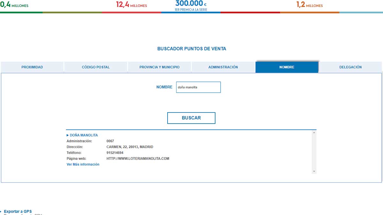Click the Exportar a GPS link
The width and height of the screenshot is (383, 215).
click(x=18, y=211)
